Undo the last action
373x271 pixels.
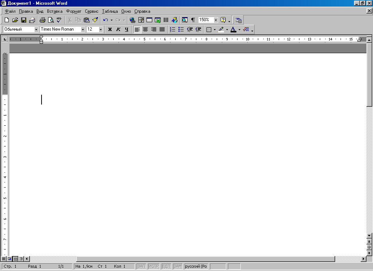click(x=106, y=20)
